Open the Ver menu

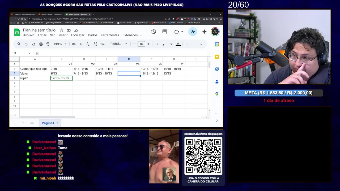click(52, 35)
